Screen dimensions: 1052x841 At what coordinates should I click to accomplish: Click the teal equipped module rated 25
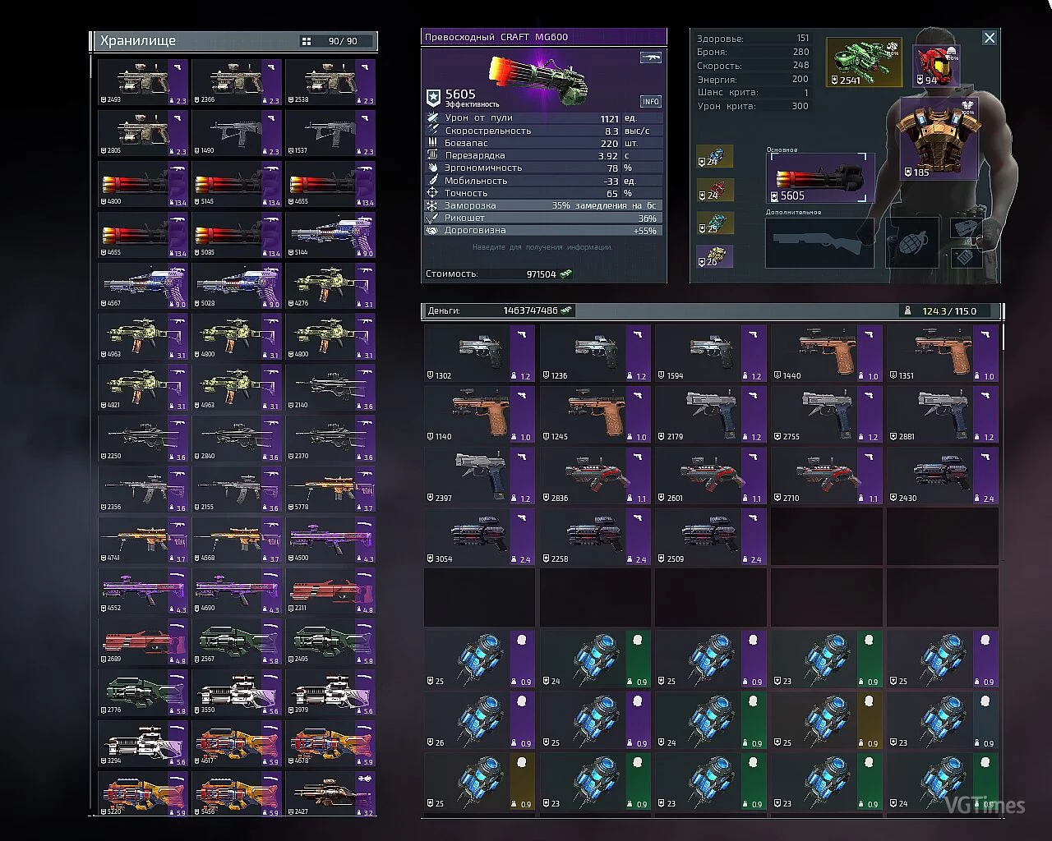(x=714, y=223)
